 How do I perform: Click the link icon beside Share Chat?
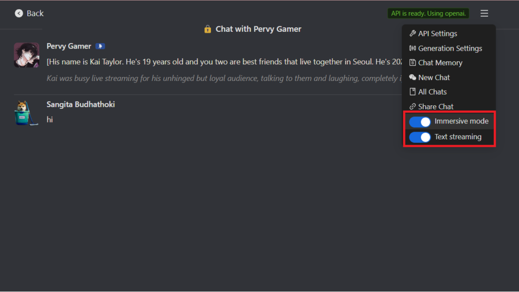point(413,106)
